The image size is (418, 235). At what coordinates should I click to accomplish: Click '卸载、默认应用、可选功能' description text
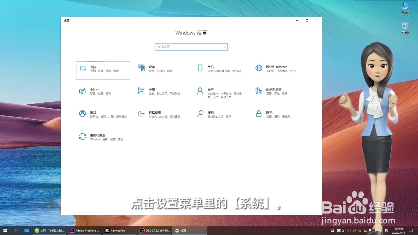tap(165, 94)
